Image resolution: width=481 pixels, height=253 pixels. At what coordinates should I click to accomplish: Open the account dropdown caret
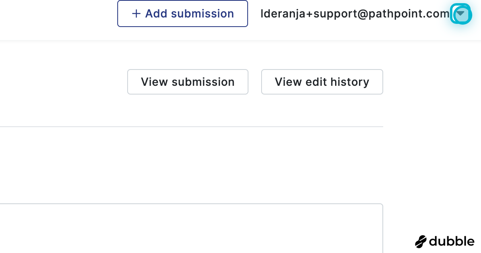(x=460, y=14)
